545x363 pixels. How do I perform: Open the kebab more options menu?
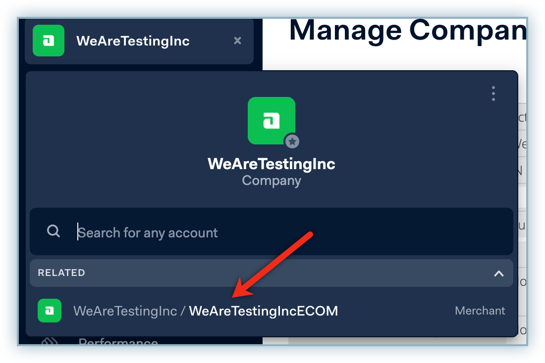tap(493, 93)
